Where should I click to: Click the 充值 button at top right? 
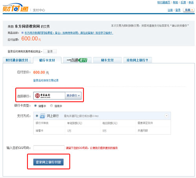pos(189,10)
